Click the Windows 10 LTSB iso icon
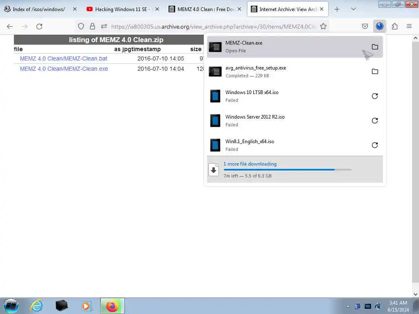Screen dimensions: 419x314 215,96
